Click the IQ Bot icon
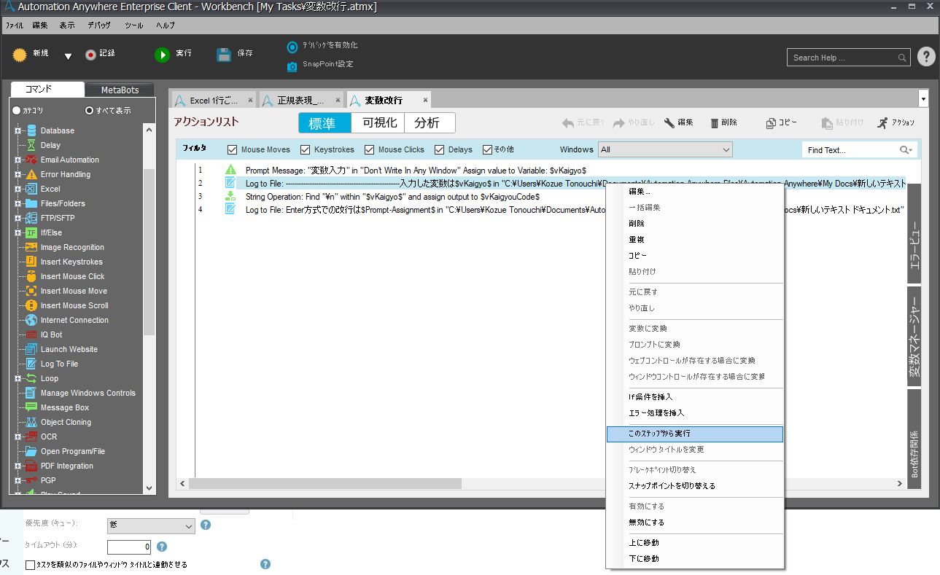 click(x=31, y=335)
